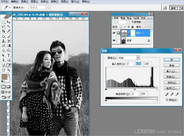Viewport: 184px width, 136px height.
Task: Toggle lock image pixels
Action: coord(125,27)
